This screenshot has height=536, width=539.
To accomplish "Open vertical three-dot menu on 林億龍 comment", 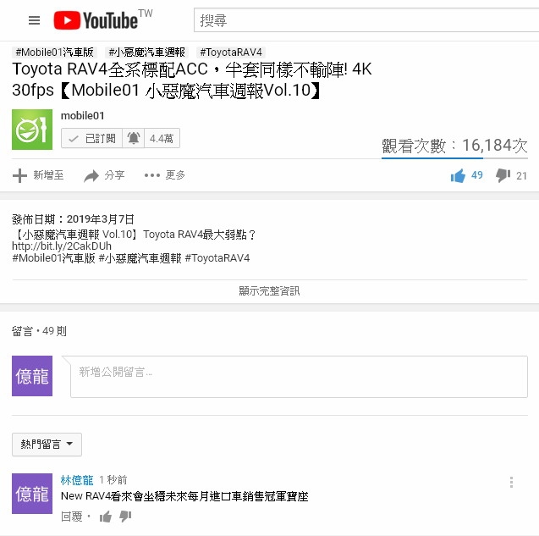I will click(511, 482).
